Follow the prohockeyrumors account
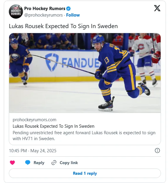 tap(73, 15)
